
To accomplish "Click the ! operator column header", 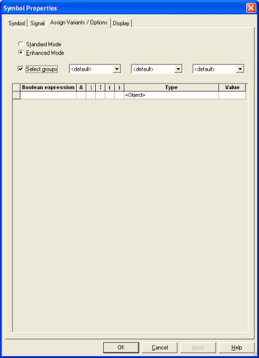I will coord(101,87).
